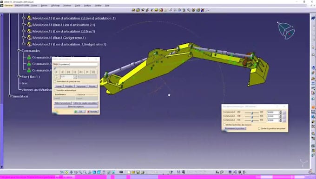This screenshot has width=316, height=179.
Task: Click the Modifier button
Action: 69,86
